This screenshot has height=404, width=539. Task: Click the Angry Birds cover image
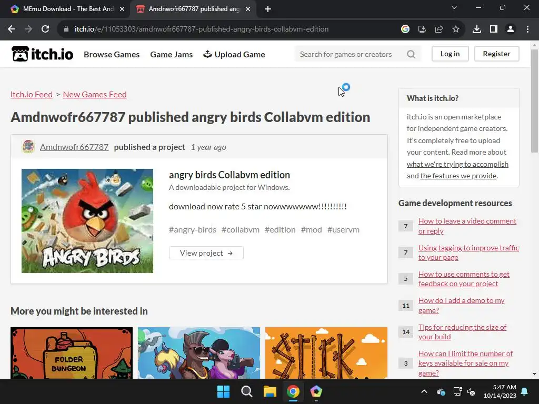click(87, 221)
